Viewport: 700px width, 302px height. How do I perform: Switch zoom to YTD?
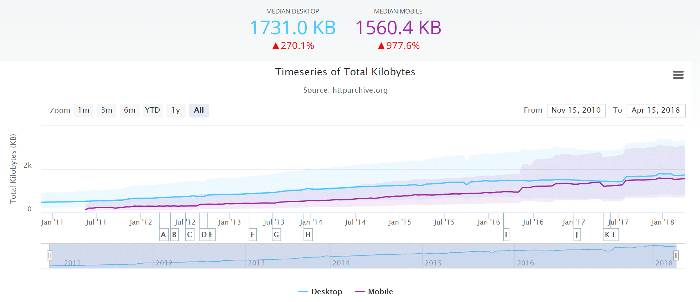pos(152,110)
